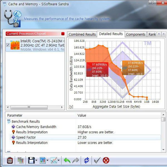This screenshot has width=167, height=167.
Task: Click the Speed Factor diamond icon
Action: point(13,137)
